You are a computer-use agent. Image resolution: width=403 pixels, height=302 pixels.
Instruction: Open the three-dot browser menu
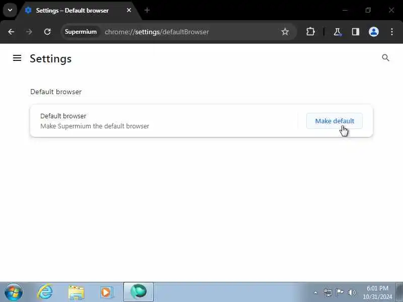point(392,32)
